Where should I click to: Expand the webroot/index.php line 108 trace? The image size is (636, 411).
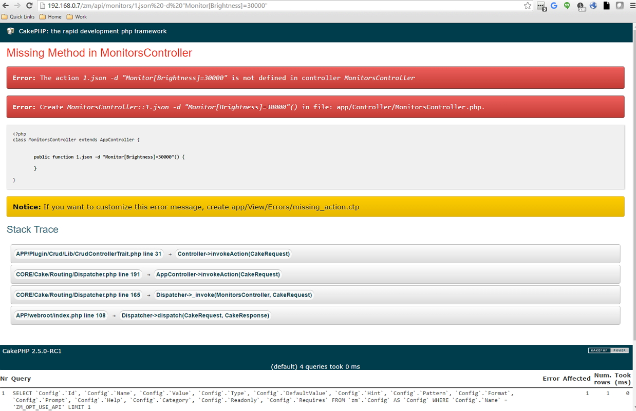61,316
